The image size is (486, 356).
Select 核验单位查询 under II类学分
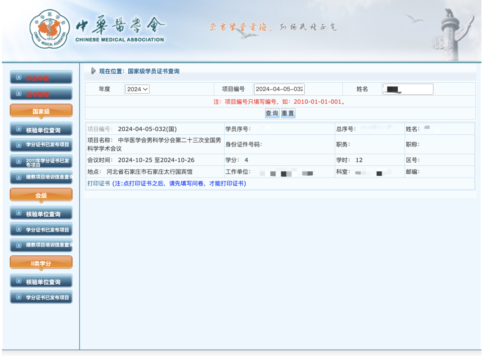[40, 280]
